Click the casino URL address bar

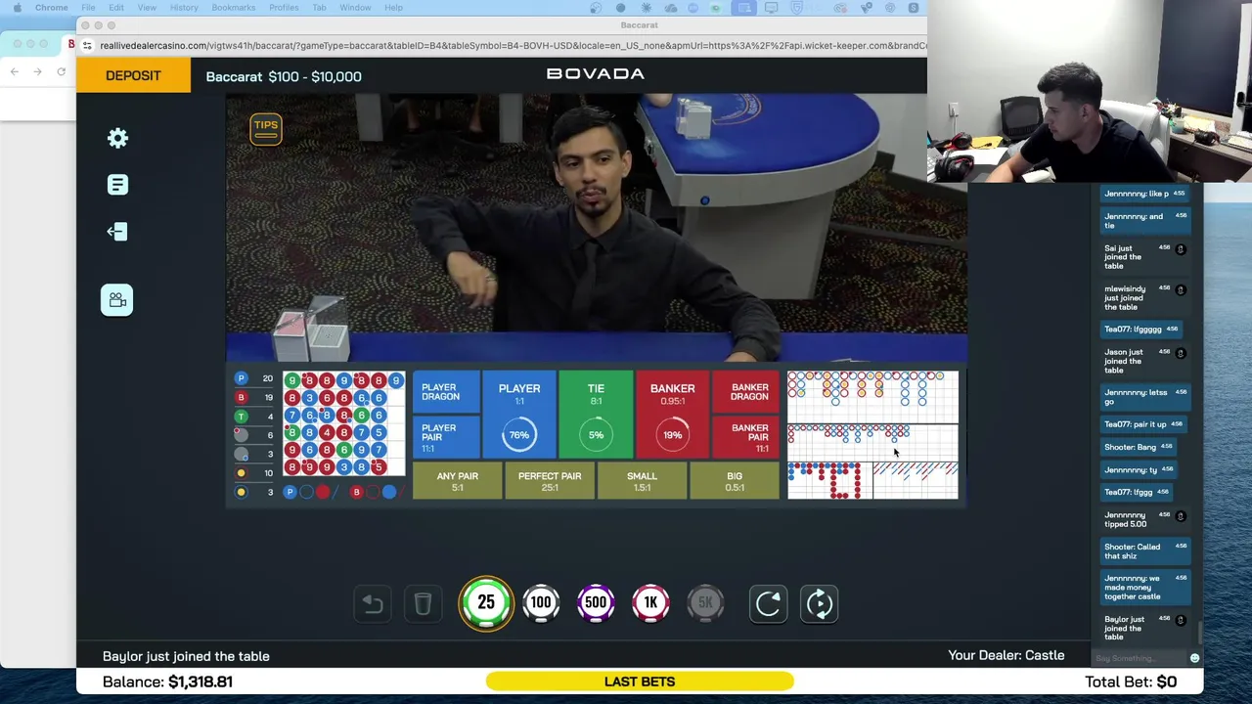[x=512, y=45]
